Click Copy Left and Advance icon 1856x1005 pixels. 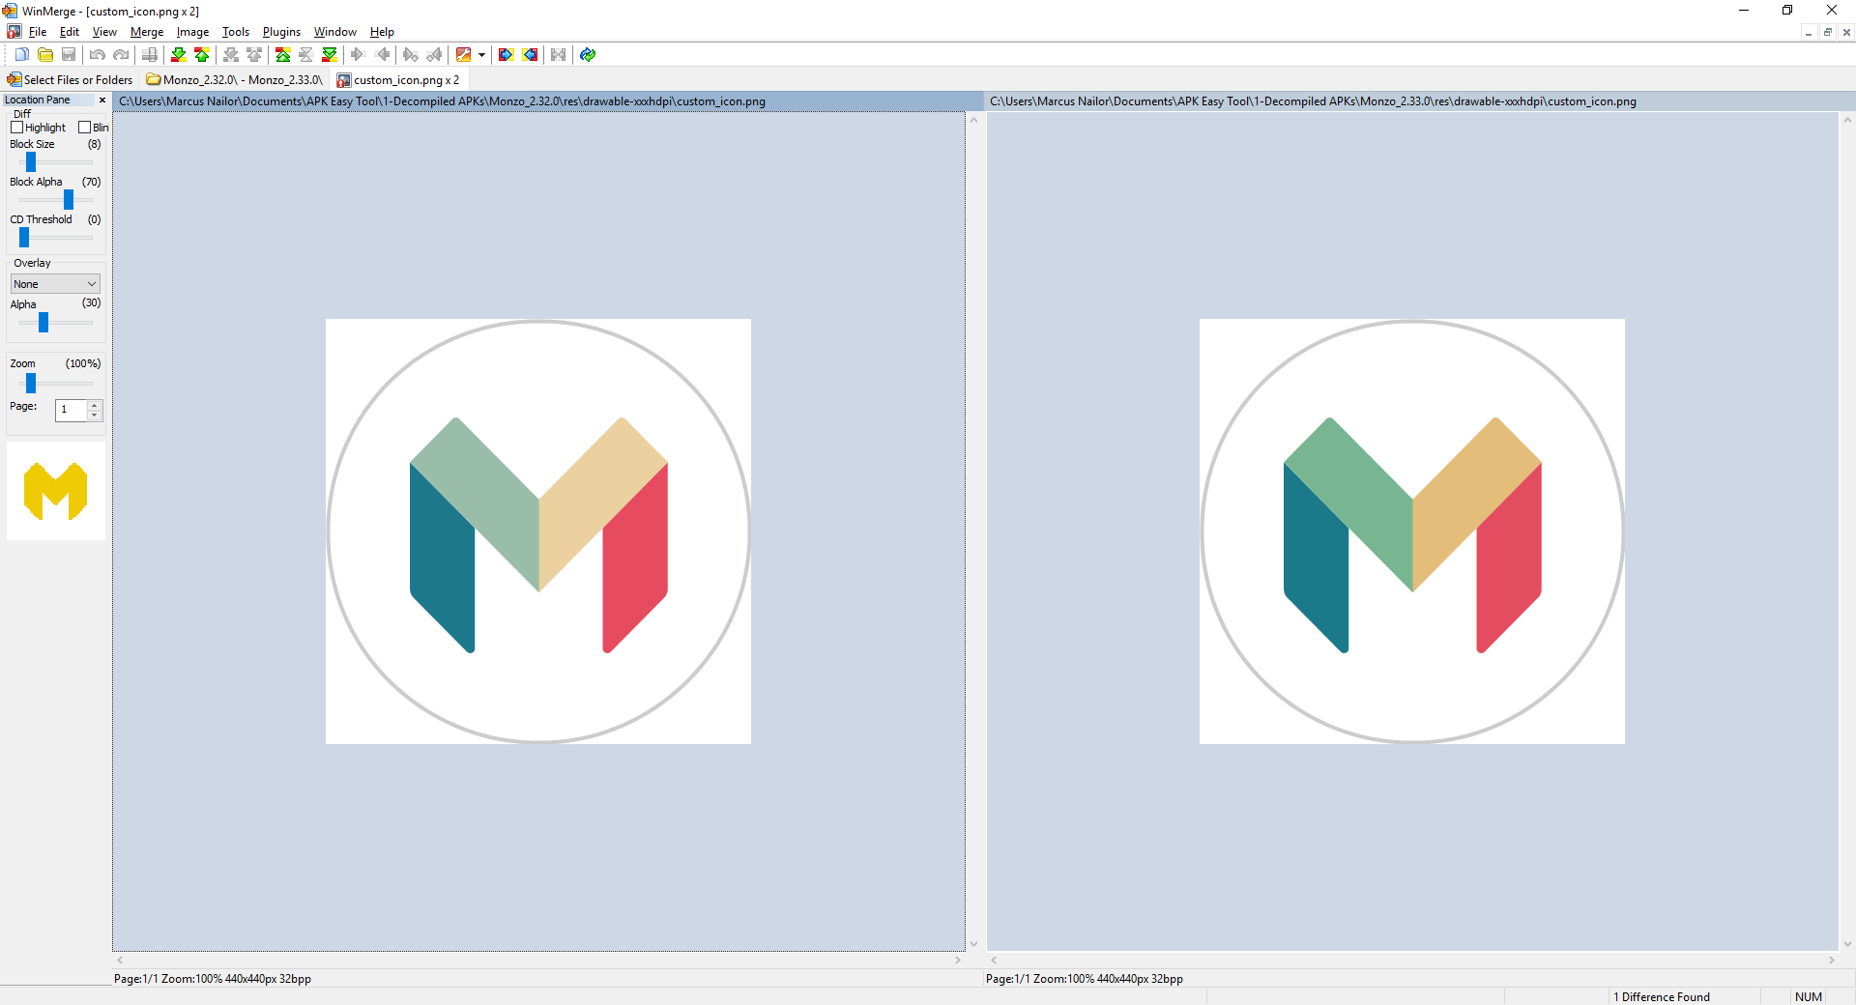(434, 55)
